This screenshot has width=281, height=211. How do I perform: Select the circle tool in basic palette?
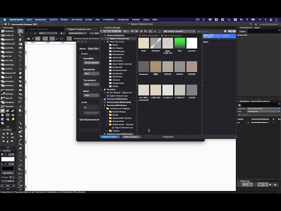[20, 73]
